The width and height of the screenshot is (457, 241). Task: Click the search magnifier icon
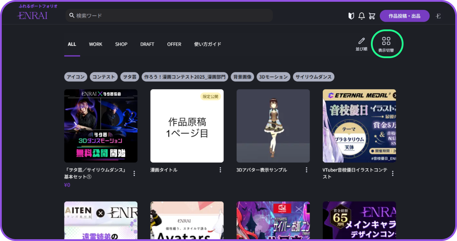(x=72, y=16)
